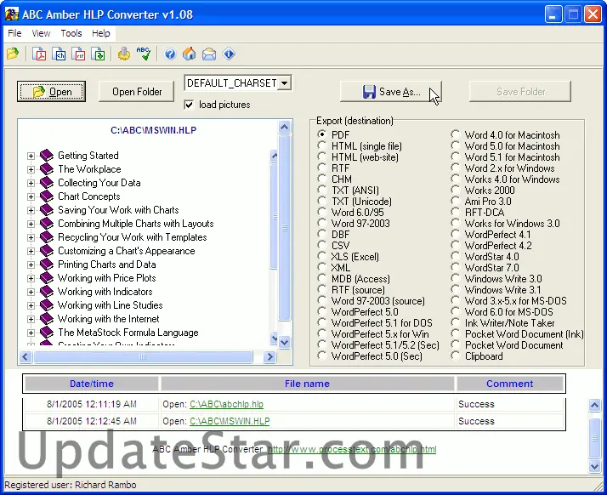Click book icon beside Working with Indicators
Image resolution: width=607 pixels, height=495 pixels.
(47, 292)
